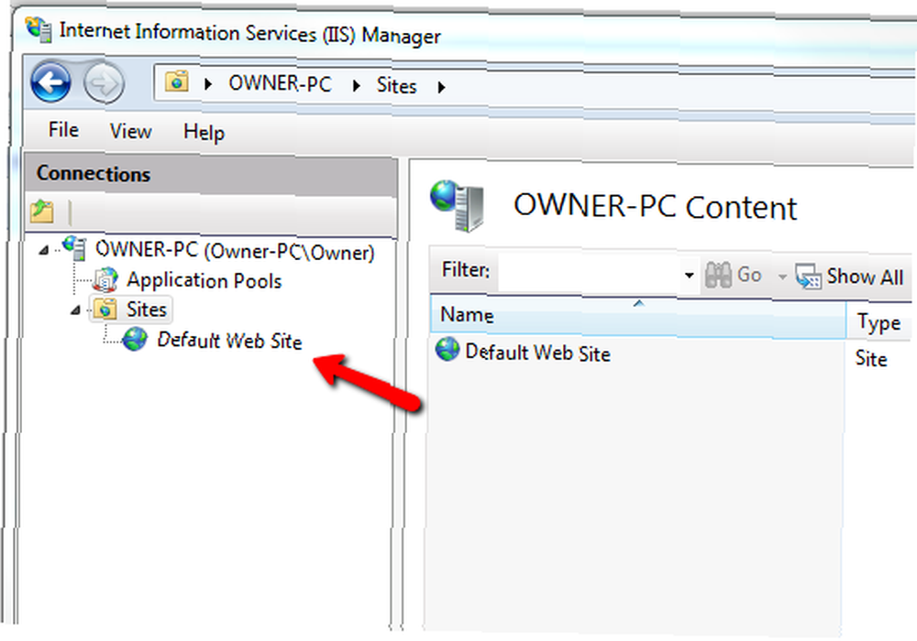Open the Filter combo box dropdown arrow
This screenshot has width=917, height=641.
point(690,275)
